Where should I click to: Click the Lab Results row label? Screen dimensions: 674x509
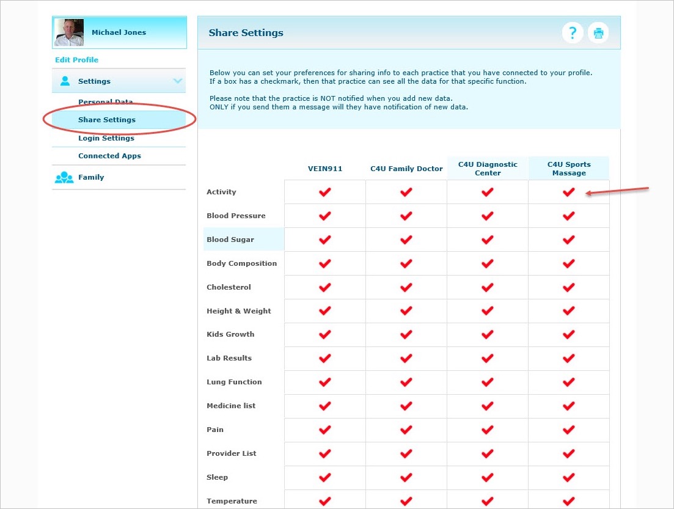229,358
